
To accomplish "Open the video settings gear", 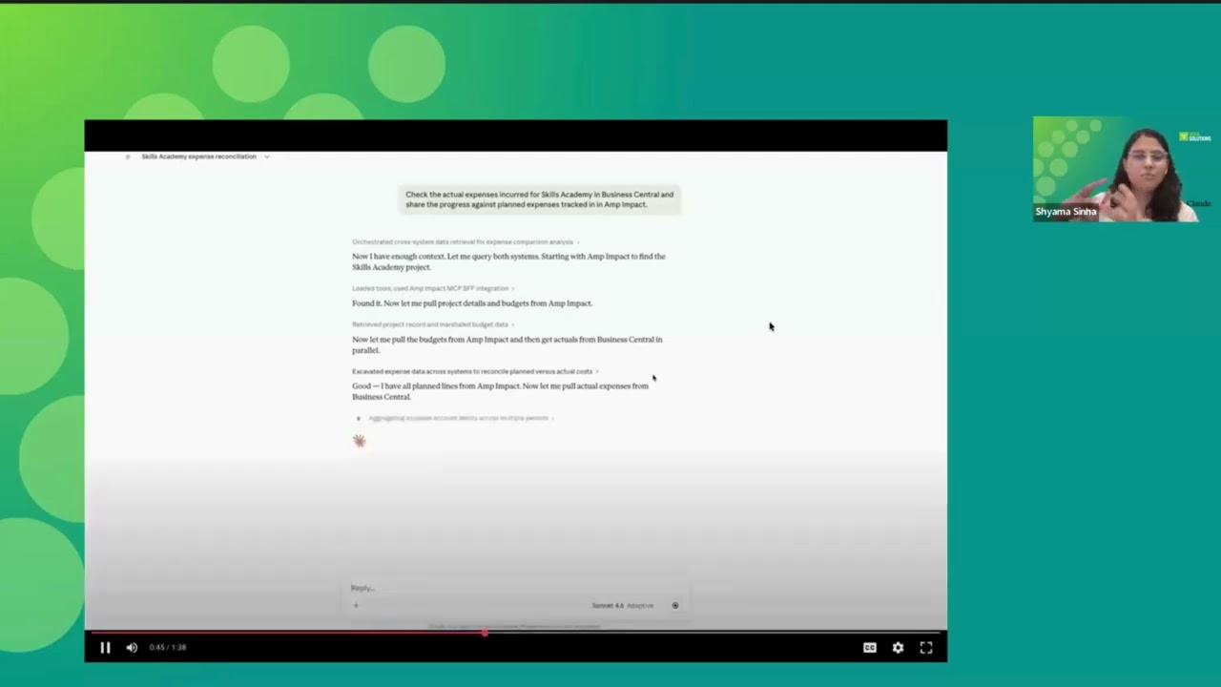I will (x=898, y=647).
